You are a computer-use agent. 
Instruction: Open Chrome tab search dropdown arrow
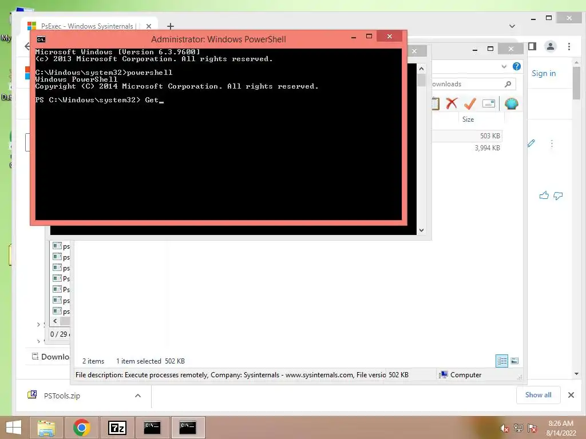coord(512,26)
